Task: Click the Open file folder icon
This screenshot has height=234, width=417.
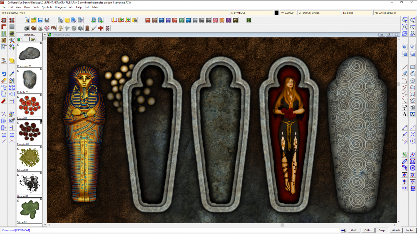Action: click(33, 20)
